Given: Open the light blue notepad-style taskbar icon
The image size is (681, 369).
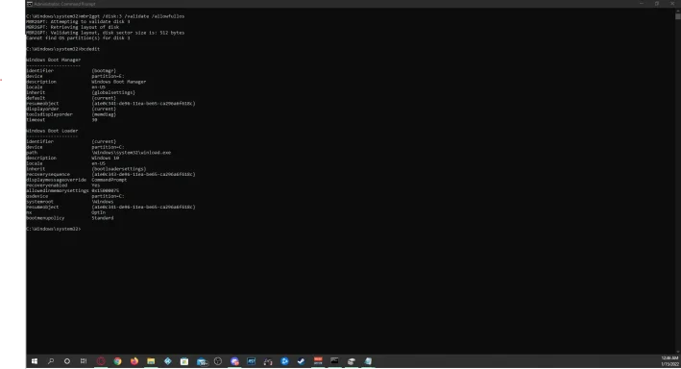Looking at the screenshot, I should [368, 361].
